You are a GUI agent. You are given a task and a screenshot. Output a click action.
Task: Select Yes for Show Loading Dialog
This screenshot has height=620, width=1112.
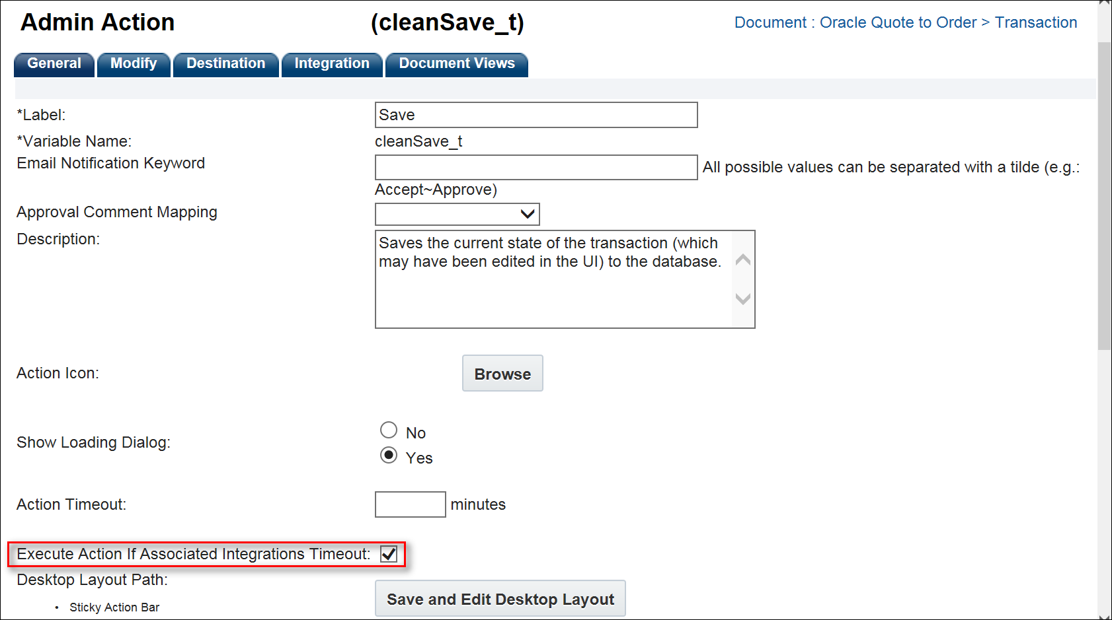(389, 456)
